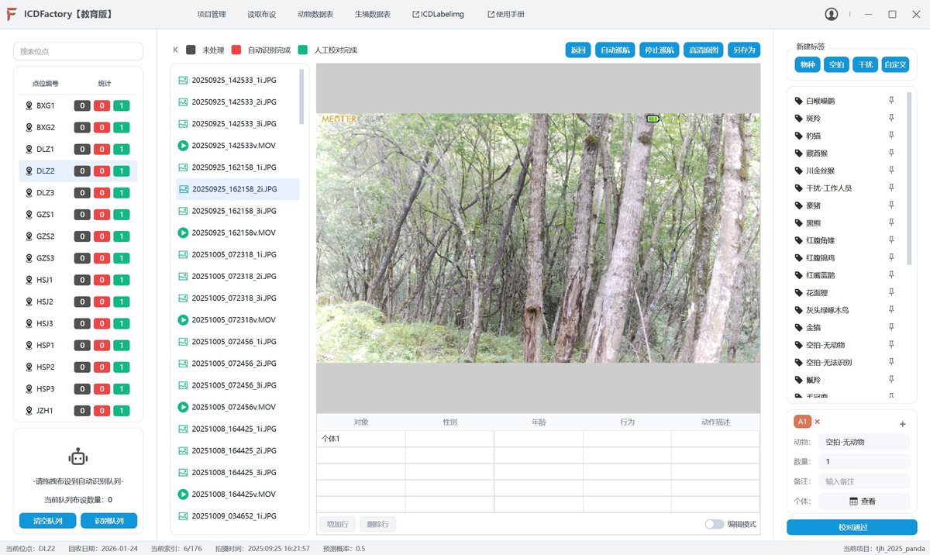Click the user account avatar icon

[832, 14]
